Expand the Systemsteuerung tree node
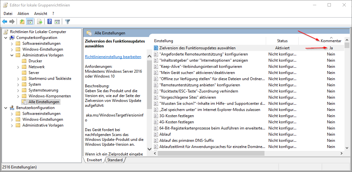The width and height of the screenshot is (352, 172). click(18, 90)
